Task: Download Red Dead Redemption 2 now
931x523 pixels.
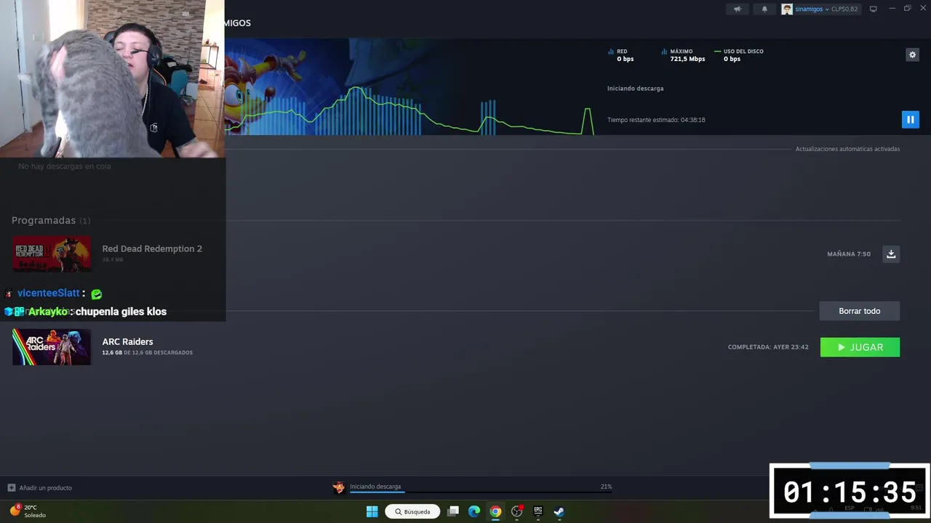Action: (x=891, y=254)
